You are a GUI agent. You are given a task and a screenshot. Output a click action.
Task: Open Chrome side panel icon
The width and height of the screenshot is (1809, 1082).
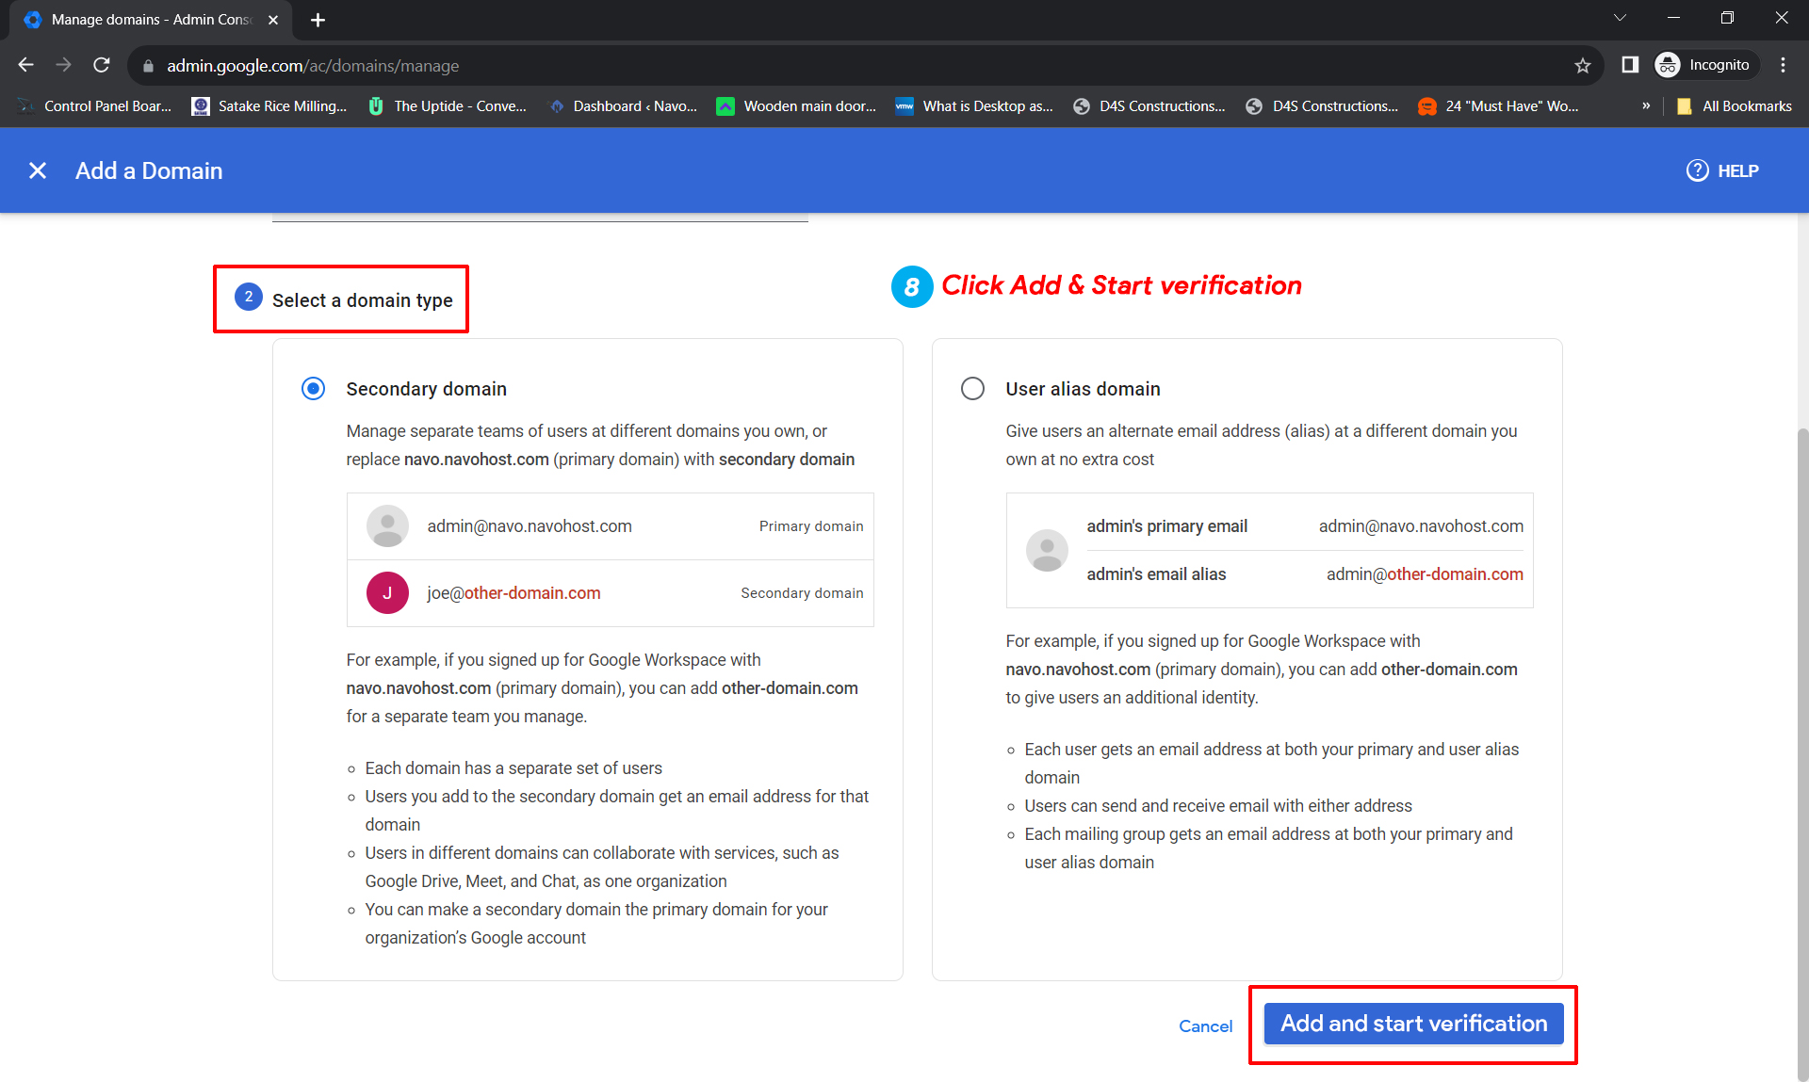(1630, 65)
